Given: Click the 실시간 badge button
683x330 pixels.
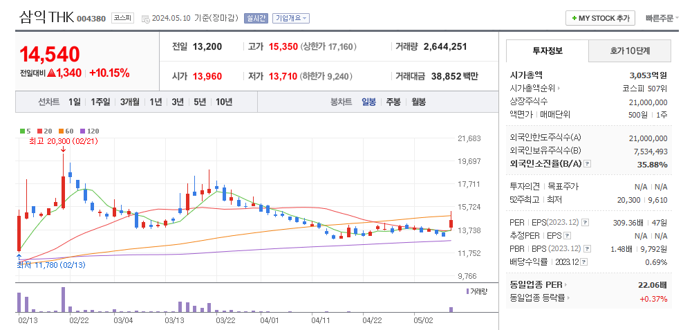Looking at the screenshot, I should point(256,18).
